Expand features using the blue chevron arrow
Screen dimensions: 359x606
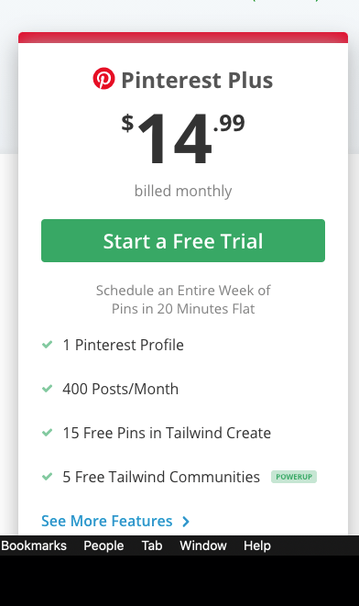coord(186,522)
